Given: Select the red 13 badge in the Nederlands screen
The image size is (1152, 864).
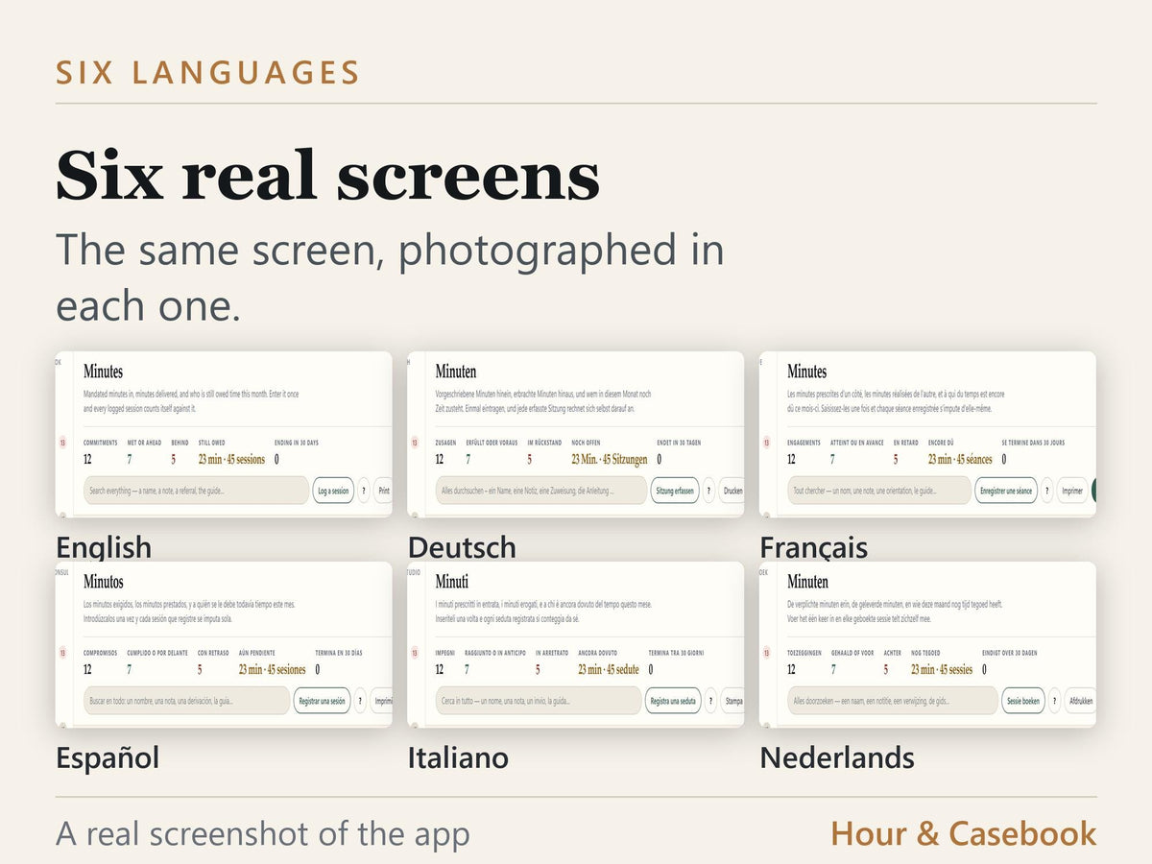Looking at the screenshot, I should tap(765, 654).
